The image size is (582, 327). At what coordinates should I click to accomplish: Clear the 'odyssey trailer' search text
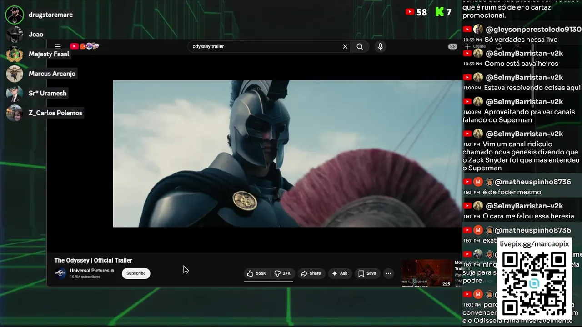[x=345, y=46]
